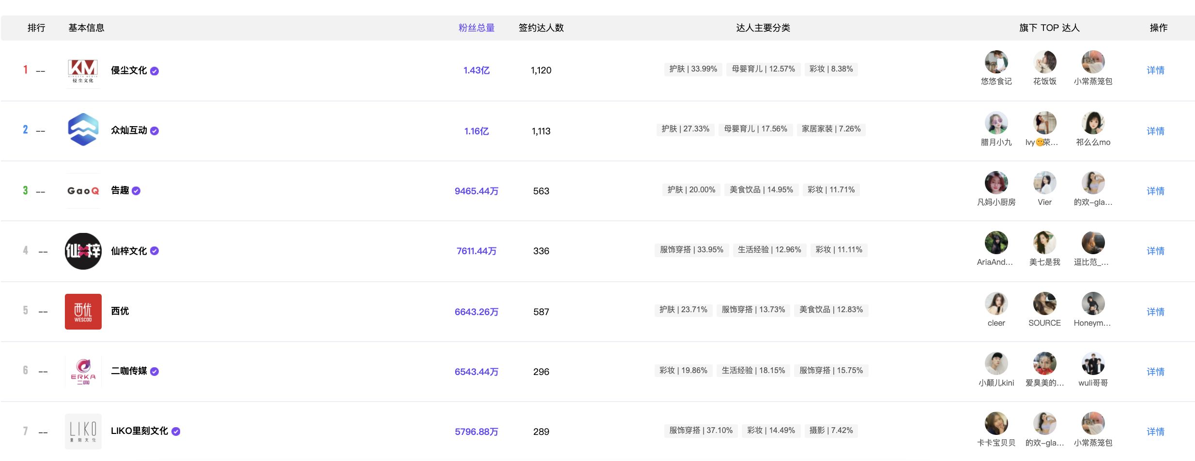Screen dimensions: 1195x461
Task: Open 众灿互动 agency name
Action: (129, 130)
